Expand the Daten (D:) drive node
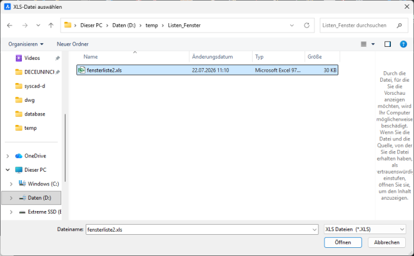The height and width of the screenshot is (256, 414). (11, 198)
